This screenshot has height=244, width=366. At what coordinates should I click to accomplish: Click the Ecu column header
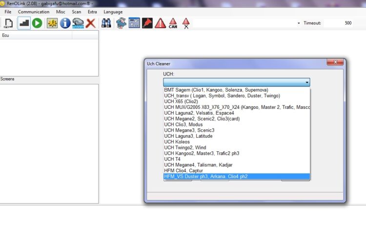pyautogui.click(x=36, y=35)
